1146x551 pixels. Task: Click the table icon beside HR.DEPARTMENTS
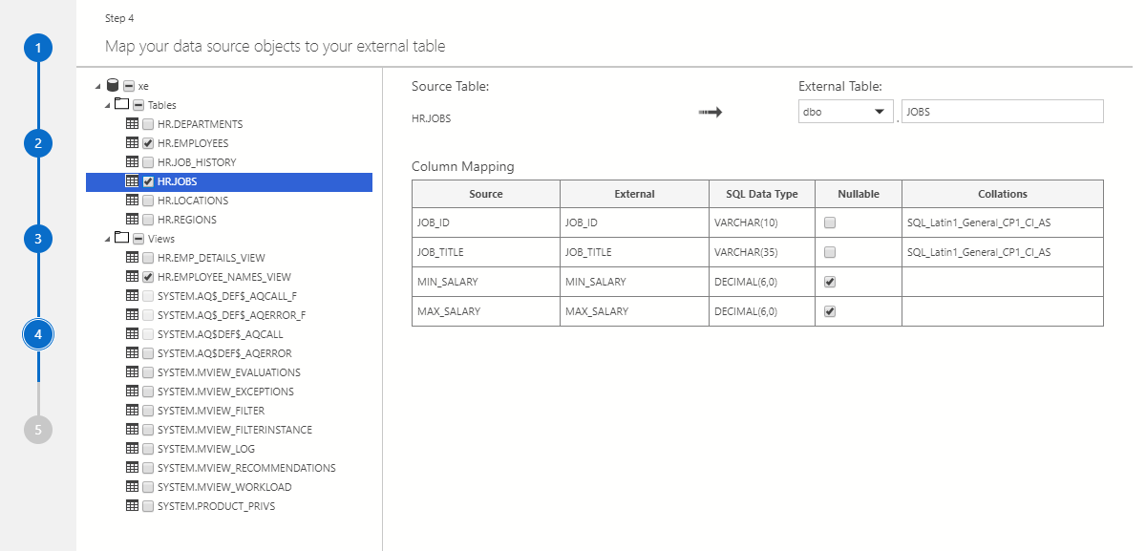click(x=132, y=123)
